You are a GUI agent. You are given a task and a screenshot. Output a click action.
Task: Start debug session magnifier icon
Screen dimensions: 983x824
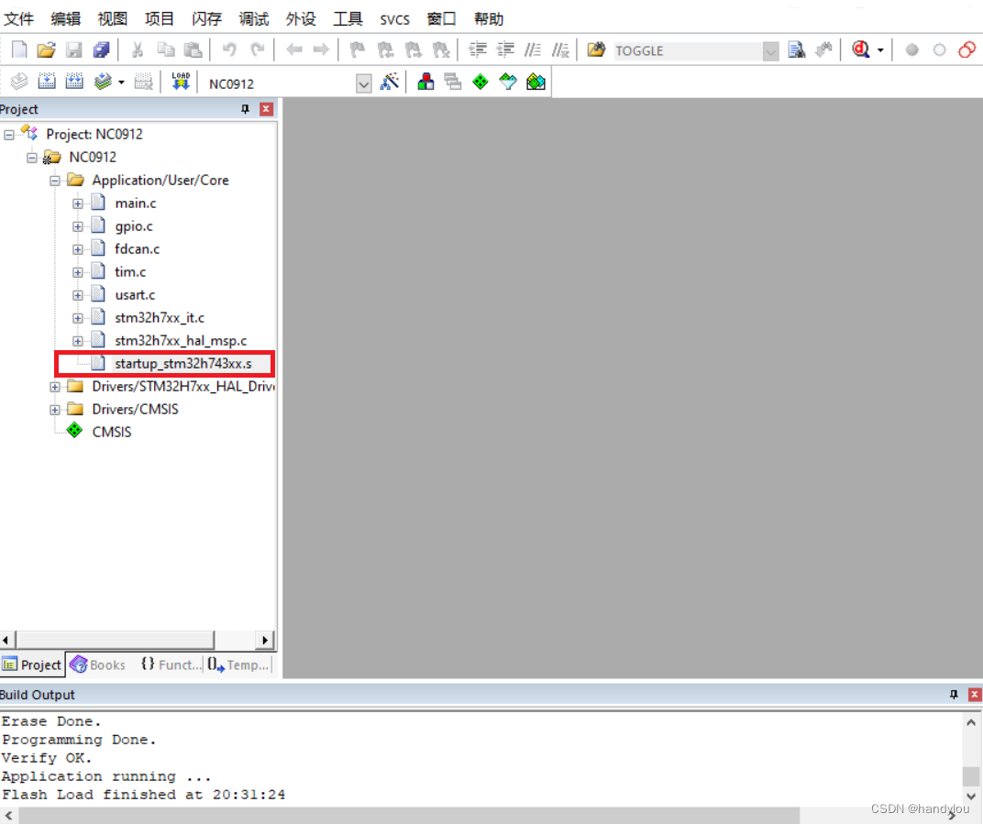861,50
